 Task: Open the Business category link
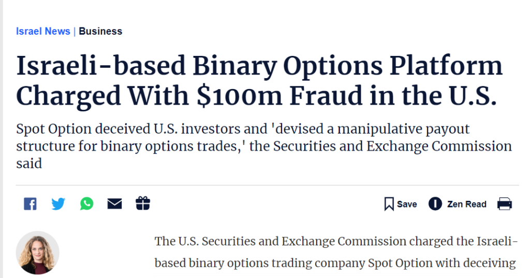[100, 31]
